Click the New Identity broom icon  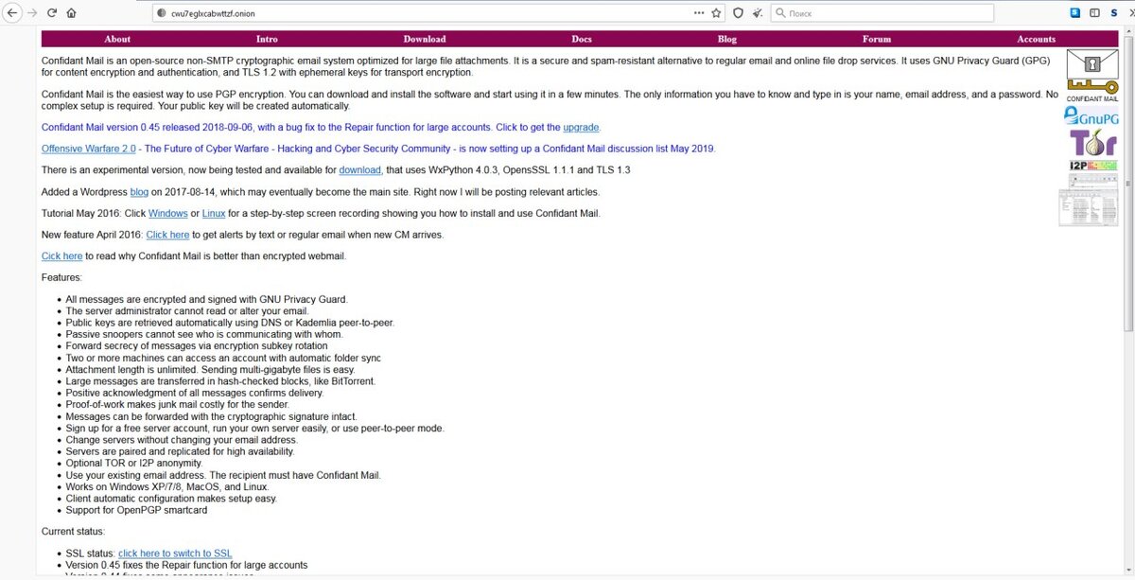point(759,13)
